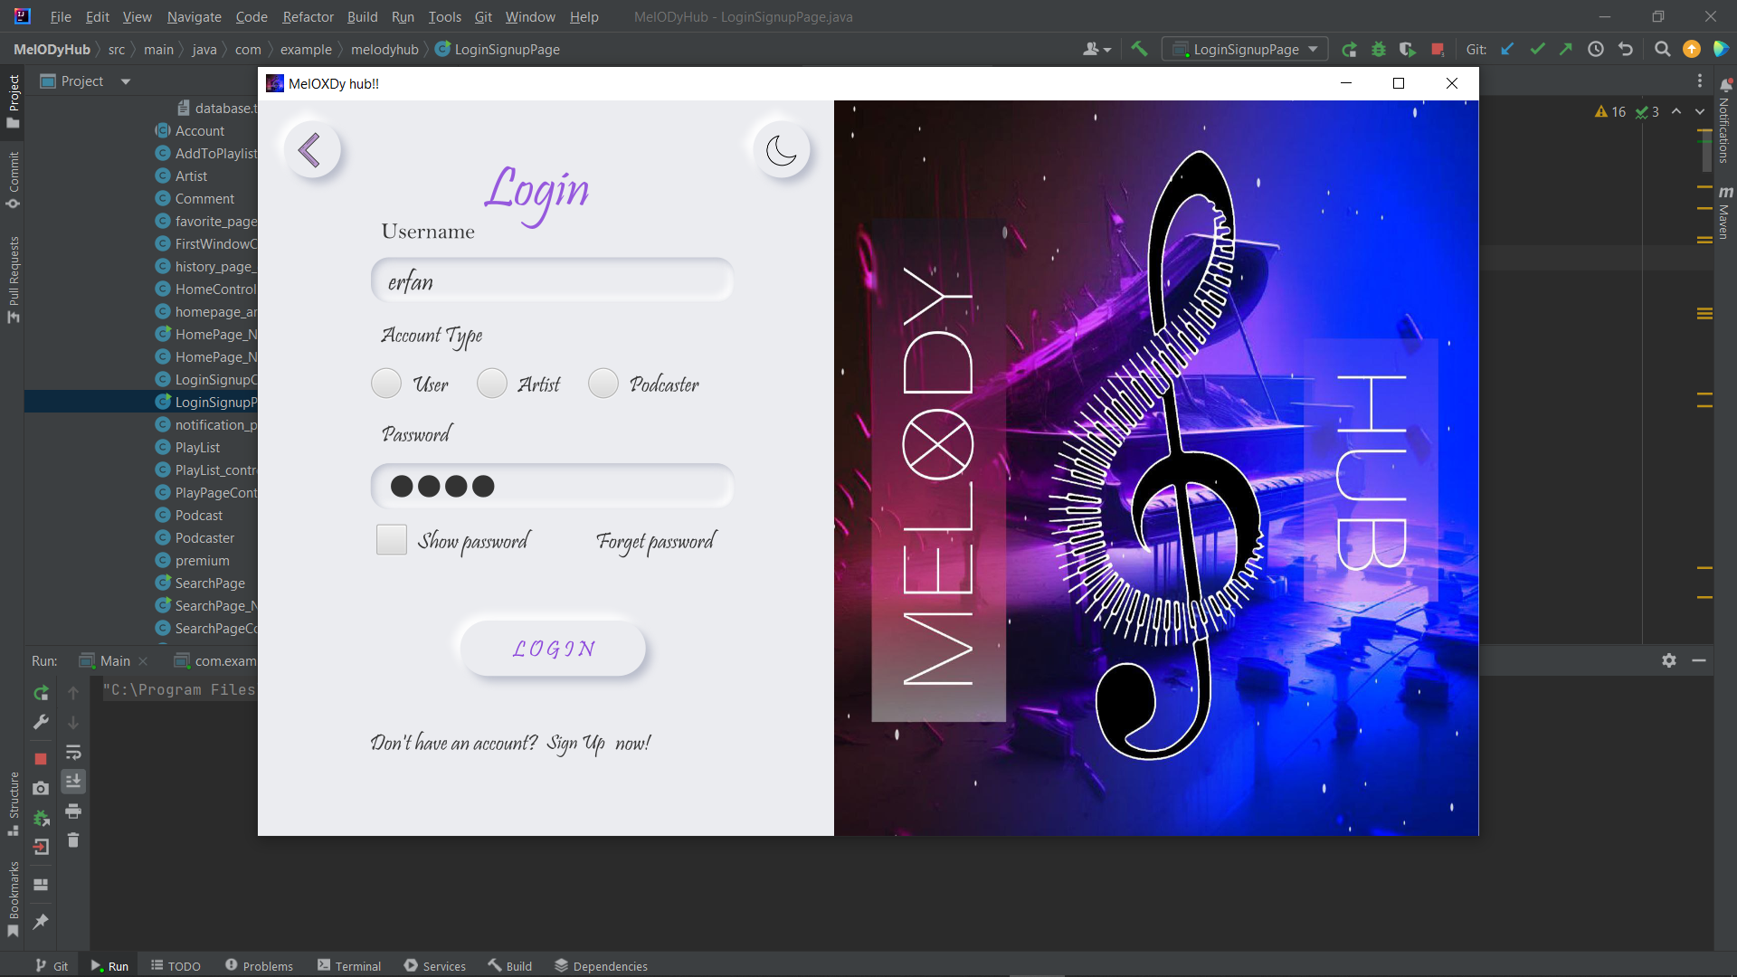Click inside the Username field showing erfan
This screenshot has height=977, width=1737.
[x=552, y=280]
